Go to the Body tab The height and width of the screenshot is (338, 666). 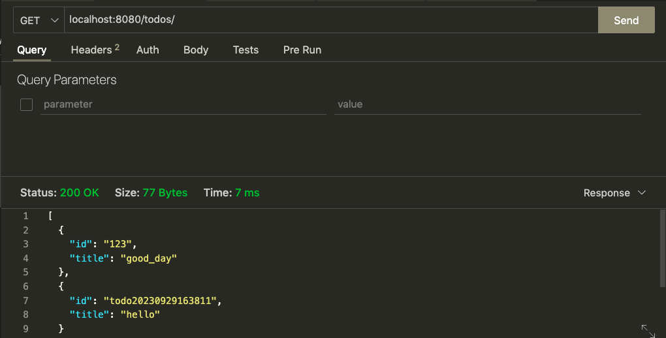point(196,50)
